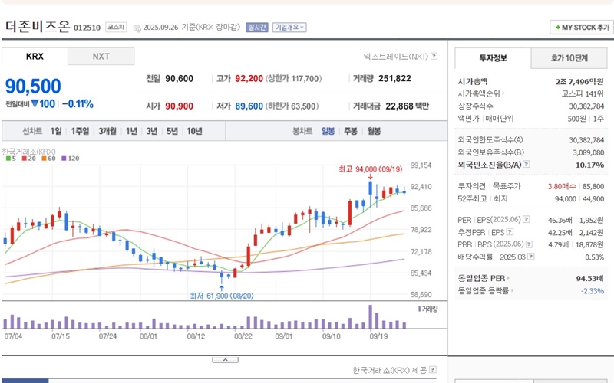
Task: Click the stock code 012510
Action: pos(87,28)
